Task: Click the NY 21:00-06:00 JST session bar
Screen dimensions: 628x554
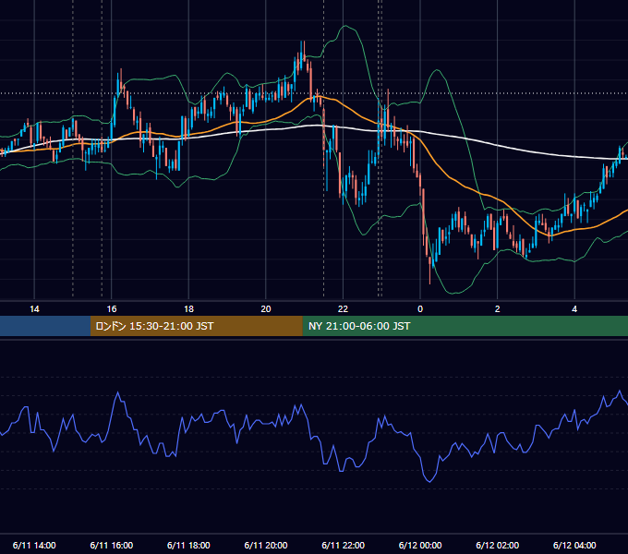Action: click(x=465, y=326)
